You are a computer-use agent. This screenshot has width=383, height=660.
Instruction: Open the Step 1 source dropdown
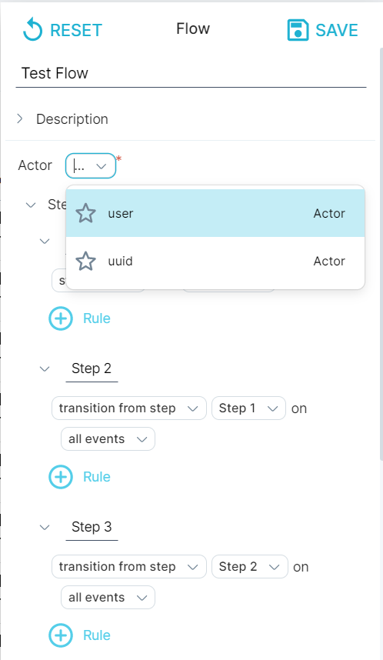point(248,408)
